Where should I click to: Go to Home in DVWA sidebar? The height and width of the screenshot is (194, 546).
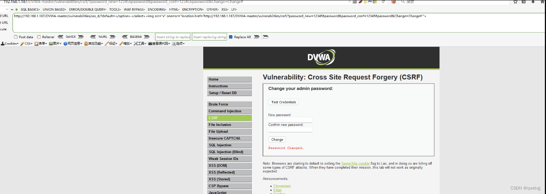click(229, 79)
